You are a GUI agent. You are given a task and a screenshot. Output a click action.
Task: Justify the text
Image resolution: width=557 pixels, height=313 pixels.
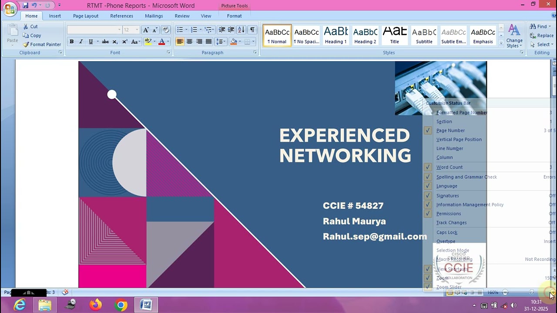[208, 42]
